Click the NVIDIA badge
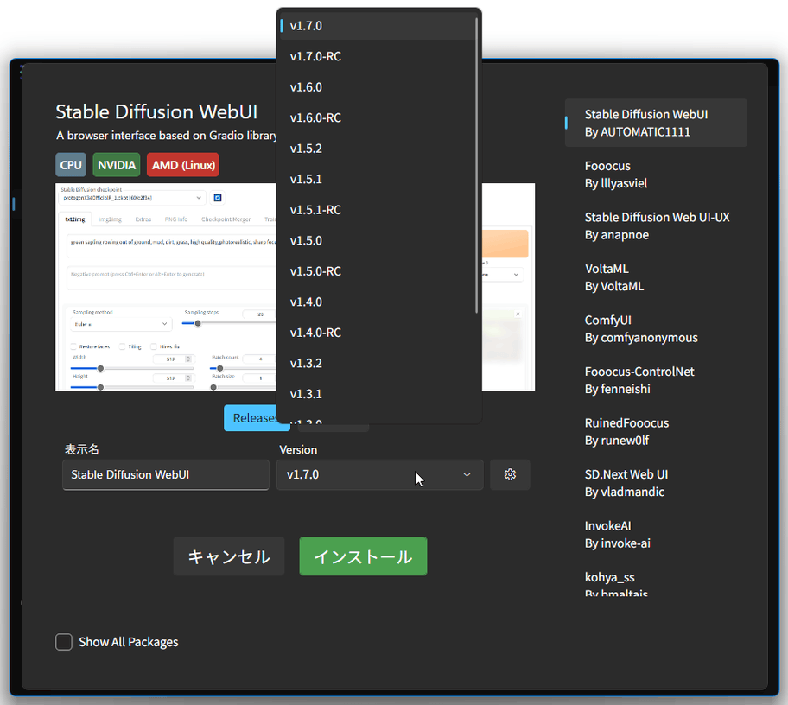This screenshot has height=705, width=788. coord(117,165)
